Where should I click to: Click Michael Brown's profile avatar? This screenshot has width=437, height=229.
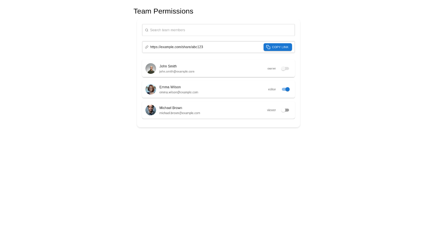tap(151, 110)
